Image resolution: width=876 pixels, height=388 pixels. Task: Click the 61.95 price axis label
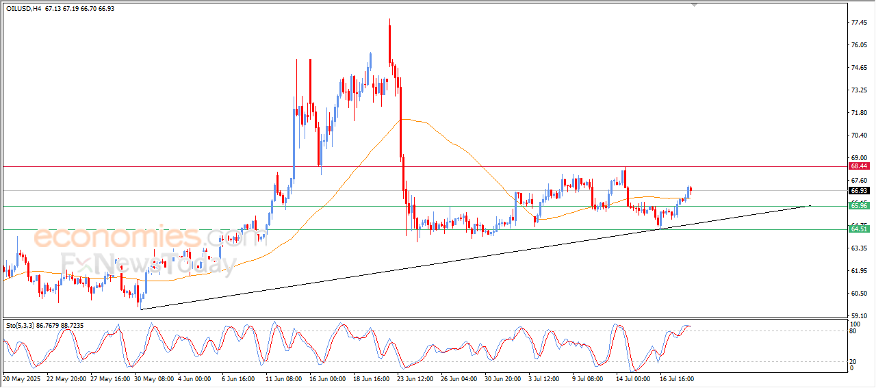(x=860, y=271)
